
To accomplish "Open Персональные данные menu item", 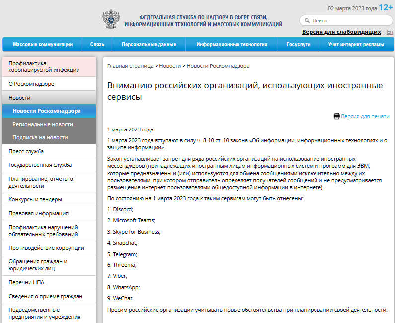I will pyautogui.click(x=149, y=44).
